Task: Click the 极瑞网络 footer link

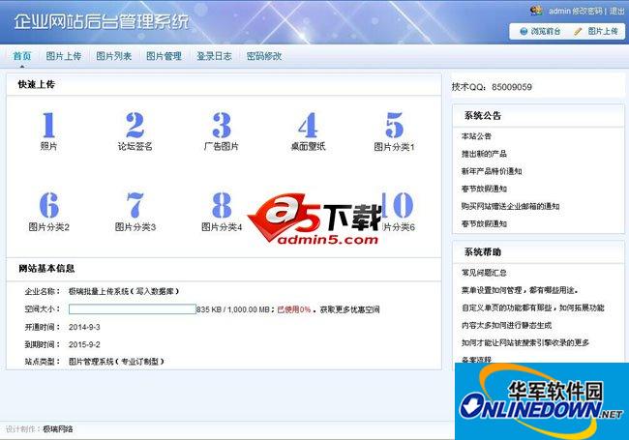Action: 58,429
